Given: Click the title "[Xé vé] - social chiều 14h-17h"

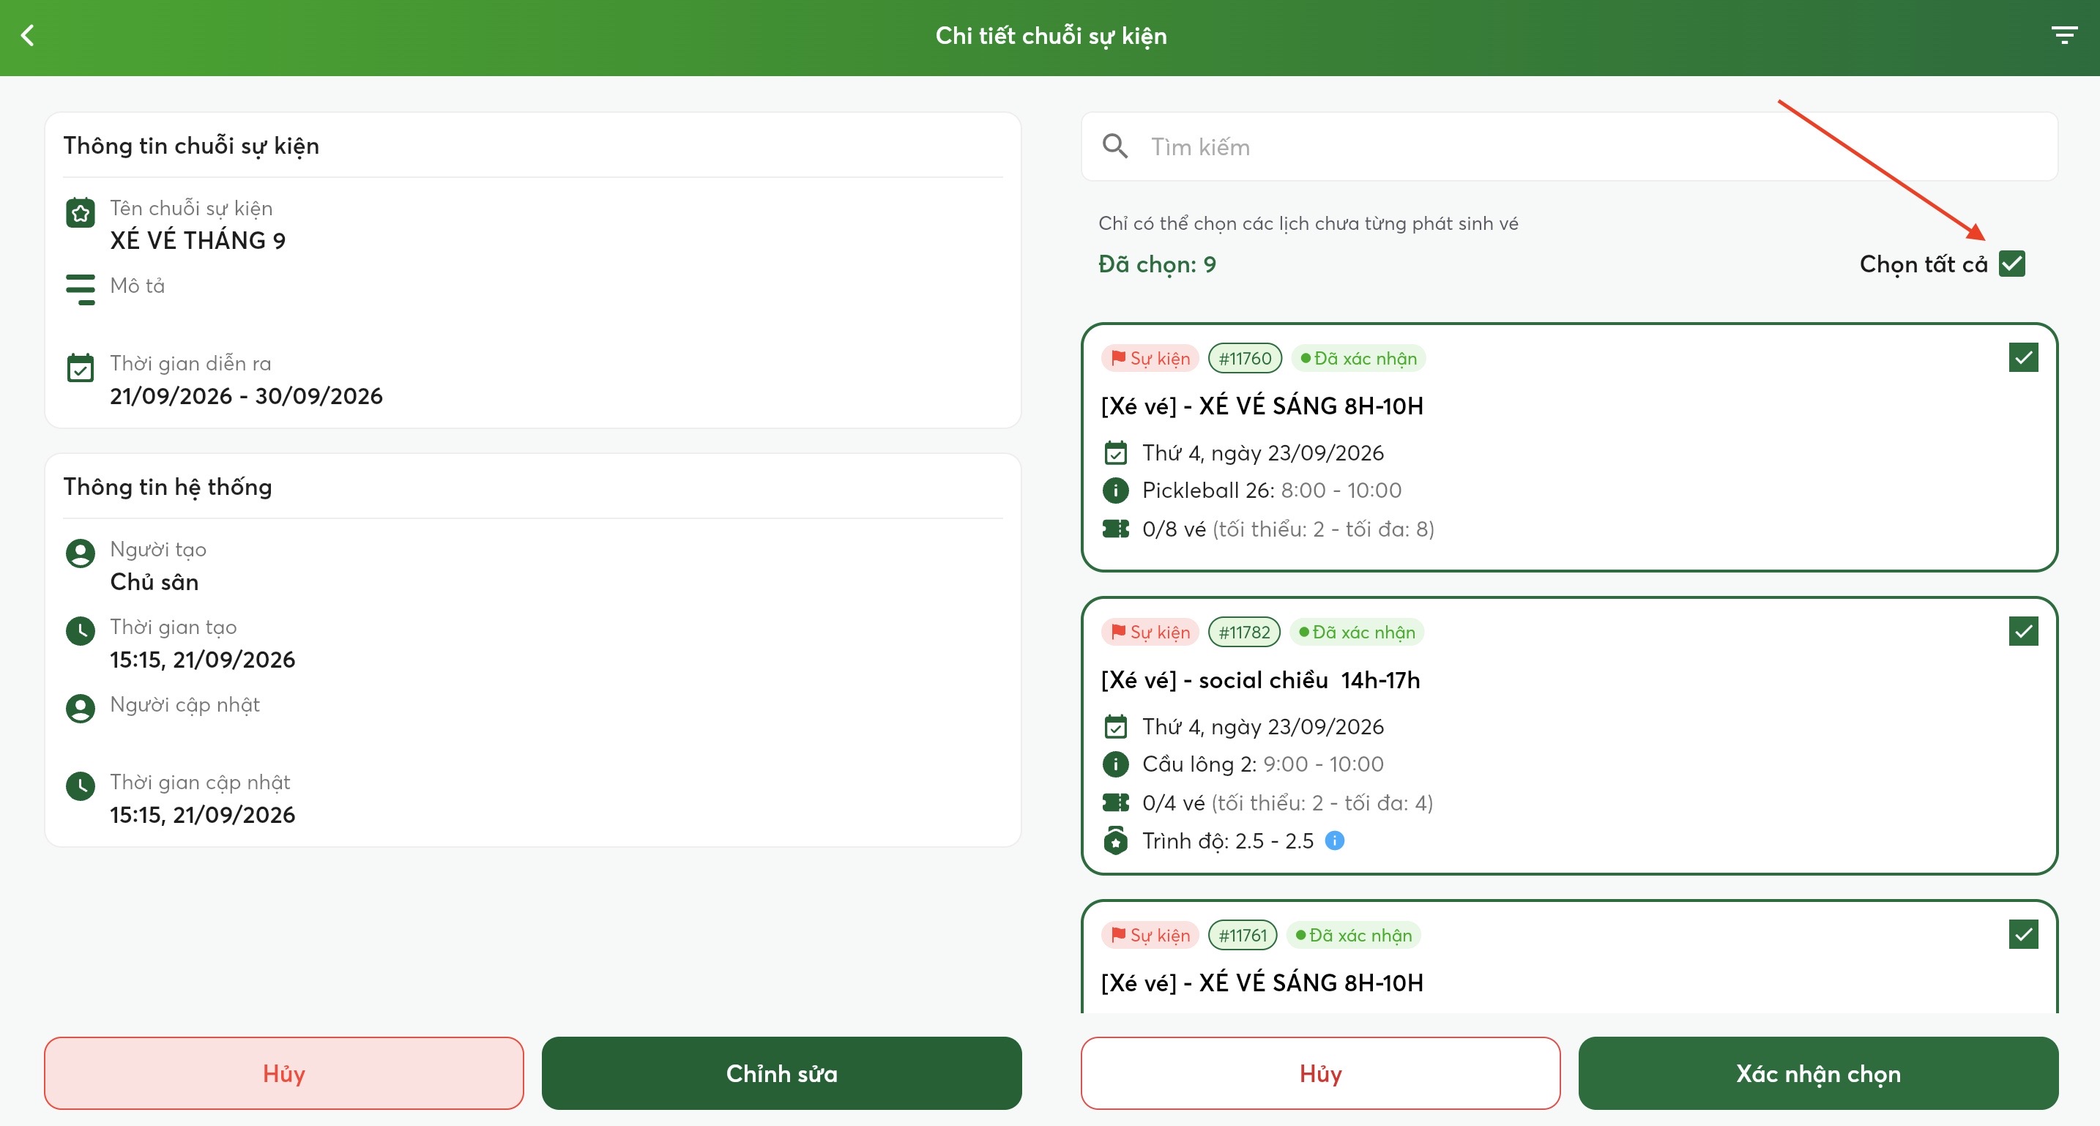Looking at the screenshot, I should pyautogui.click(x=1260, y=680).
